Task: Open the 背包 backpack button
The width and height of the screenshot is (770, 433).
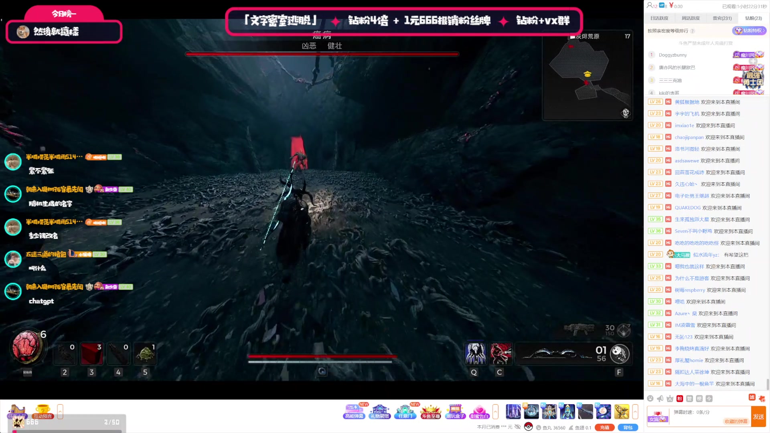Action: [x=628, y=427]
